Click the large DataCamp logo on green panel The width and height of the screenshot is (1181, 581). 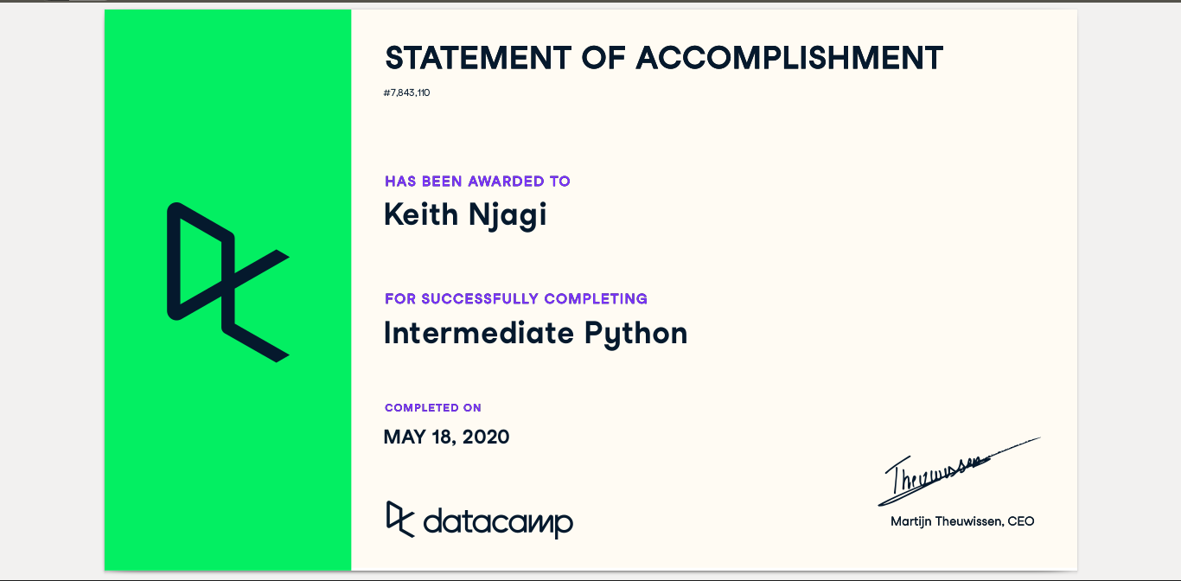pyautogui.click(x=227, y=282)
